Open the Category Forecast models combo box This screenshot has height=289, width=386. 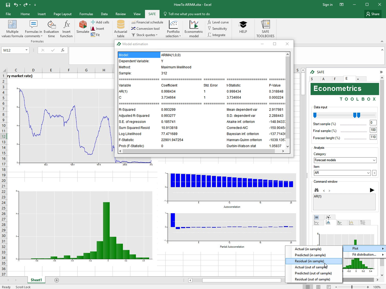345,160
